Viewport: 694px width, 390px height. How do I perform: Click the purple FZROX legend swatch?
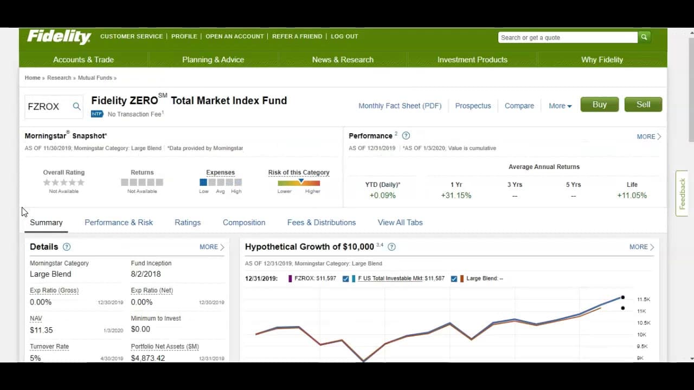tap(290, 278)
